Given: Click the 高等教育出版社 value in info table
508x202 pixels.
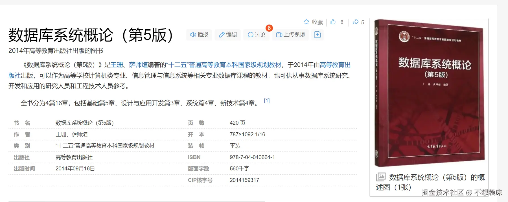Looking at the screenshot, I should coord(74,157).
